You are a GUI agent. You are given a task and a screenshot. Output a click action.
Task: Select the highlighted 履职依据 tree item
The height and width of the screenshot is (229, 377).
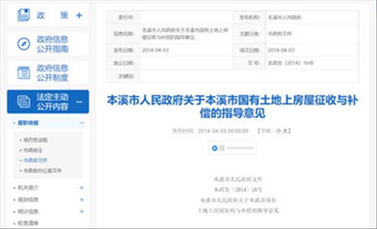[28, 123]
